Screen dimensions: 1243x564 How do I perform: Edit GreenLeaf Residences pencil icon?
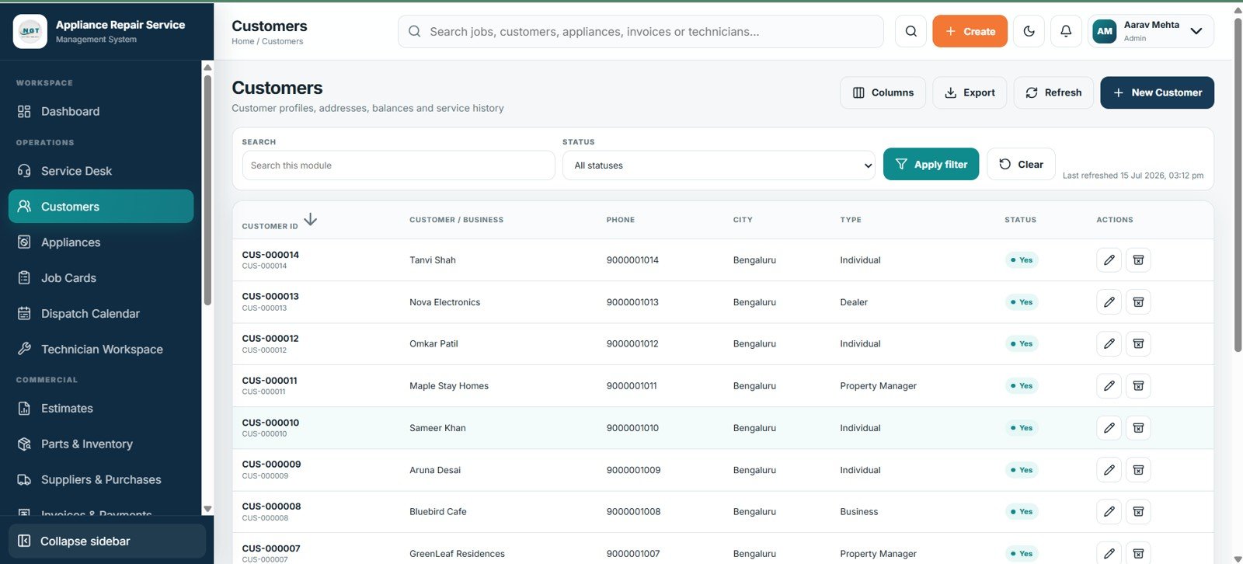[1109, 553]
